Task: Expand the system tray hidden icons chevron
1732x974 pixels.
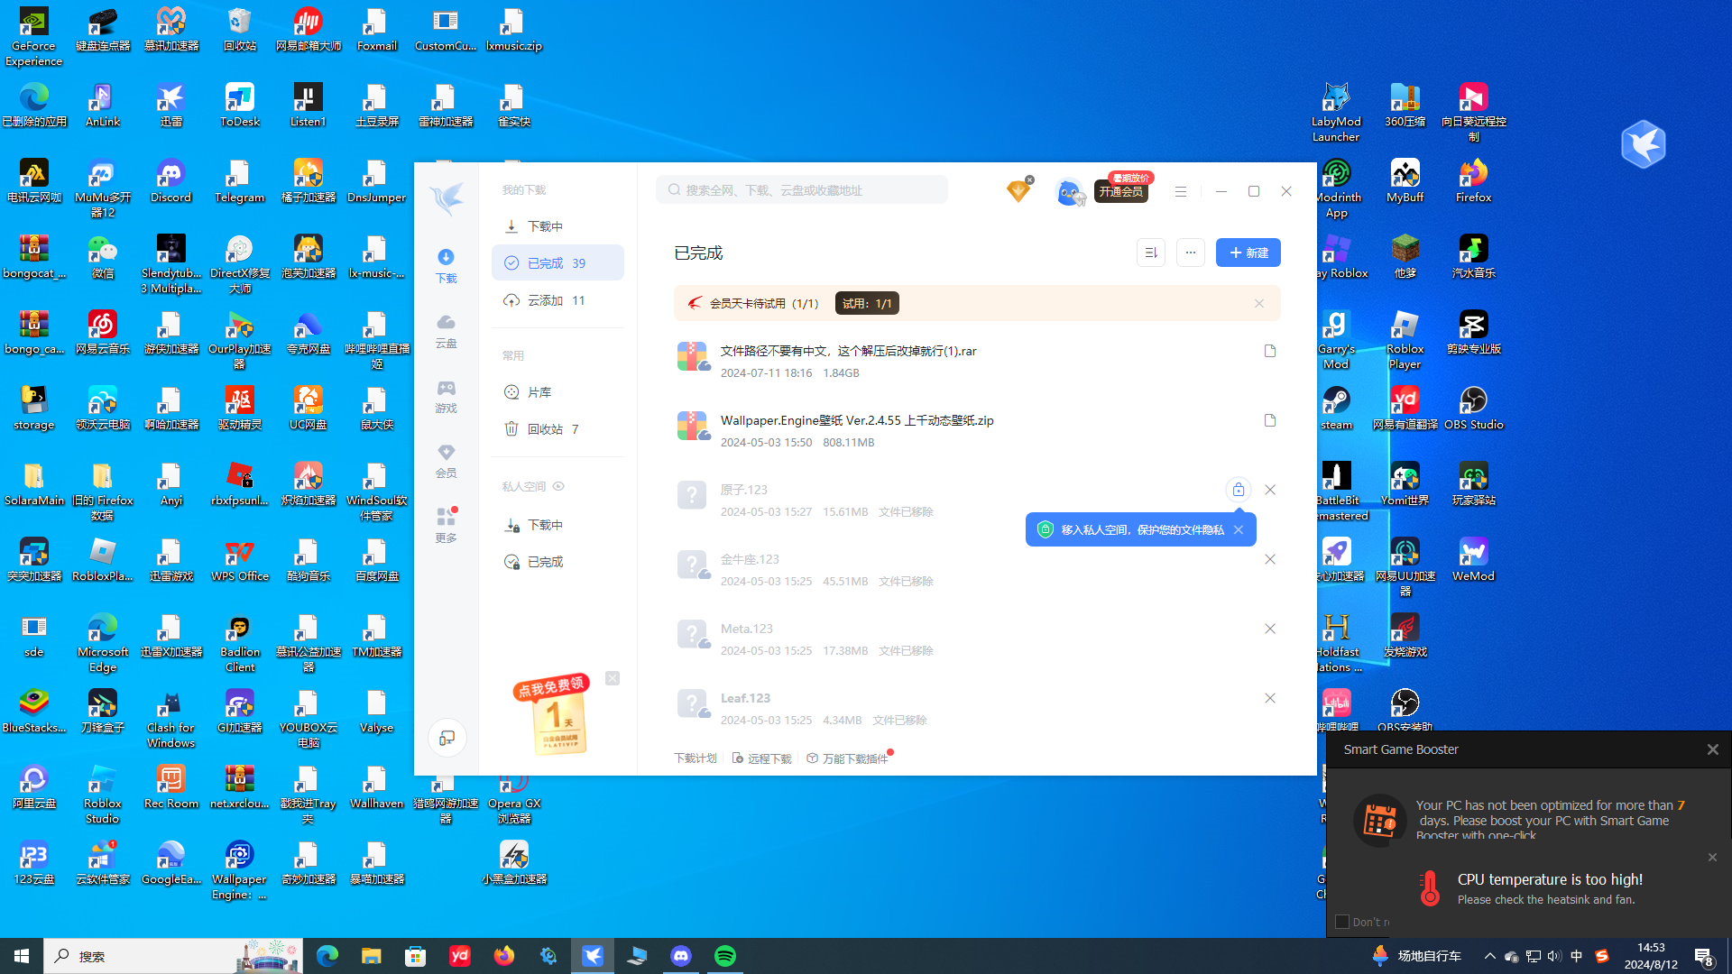Action: click(x=1489, y=956)
